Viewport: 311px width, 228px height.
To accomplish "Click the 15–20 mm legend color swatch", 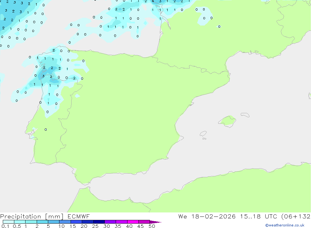I will click(77, 222).
